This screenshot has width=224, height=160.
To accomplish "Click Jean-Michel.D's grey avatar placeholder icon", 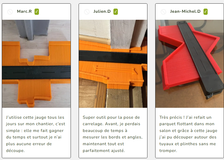I will pos(164,12).
